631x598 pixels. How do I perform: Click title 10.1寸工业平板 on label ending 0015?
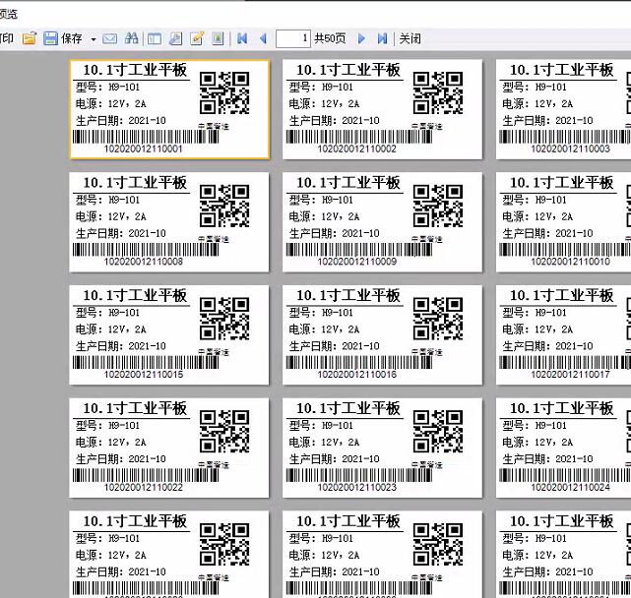pos(135,296)
